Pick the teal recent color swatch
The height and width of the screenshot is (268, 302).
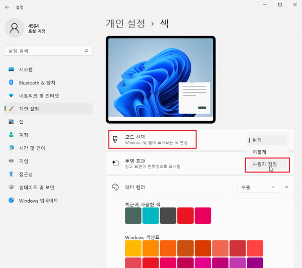(x=150, y=216)
